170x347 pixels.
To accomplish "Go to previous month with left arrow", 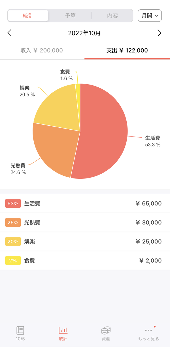I will [9, 33].
